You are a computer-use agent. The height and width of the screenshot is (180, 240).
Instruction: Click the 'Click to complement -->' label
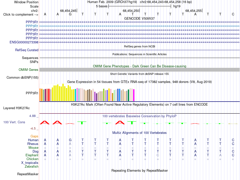[21, 15]
